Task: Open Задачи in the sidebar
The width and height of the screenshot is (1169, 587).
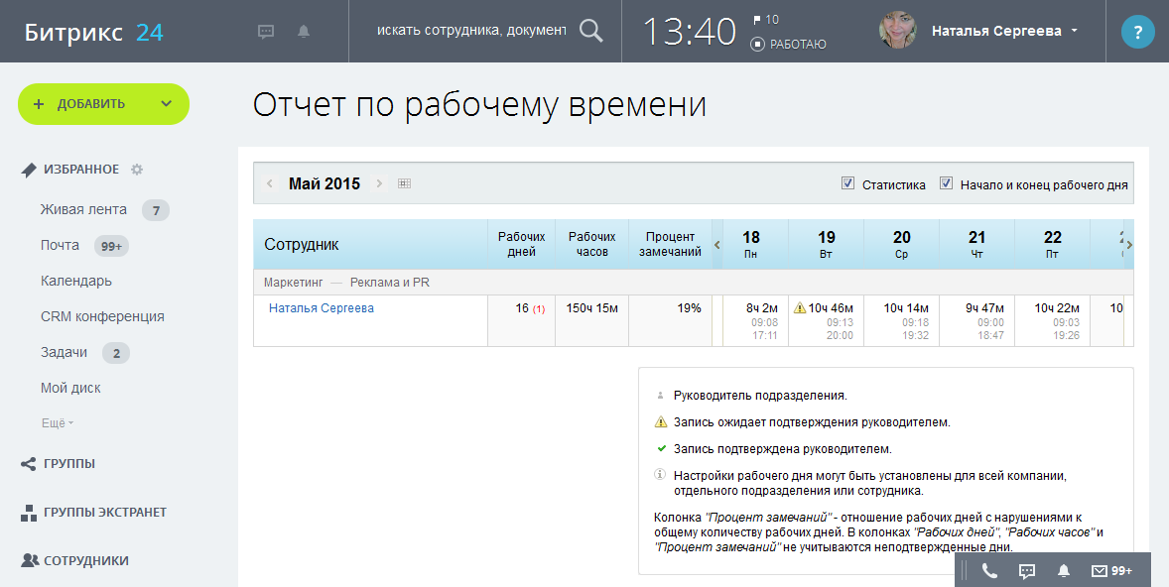Action: (64, 352)
